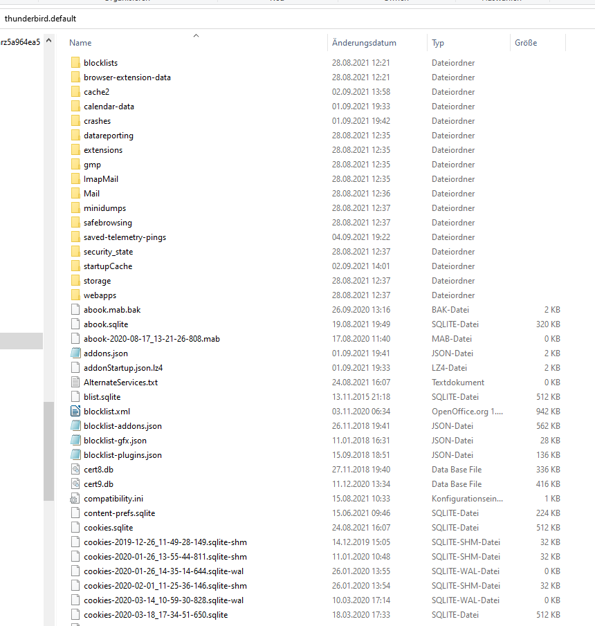Click the 416 KB size of cert9.db
Viewport: 595px width, 626px height.
(x=548, y=484)
